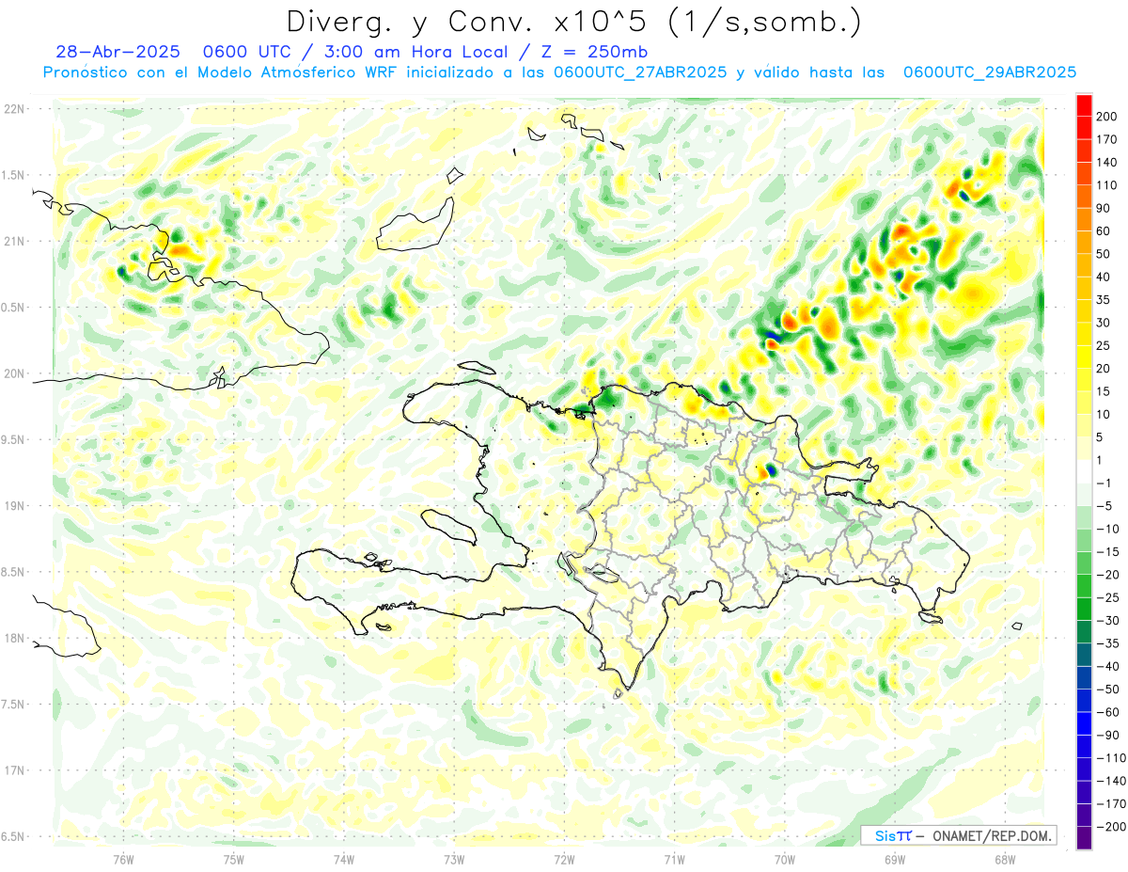Click the longitude label "76W"
1128x872 pixels.
point(124,860)
